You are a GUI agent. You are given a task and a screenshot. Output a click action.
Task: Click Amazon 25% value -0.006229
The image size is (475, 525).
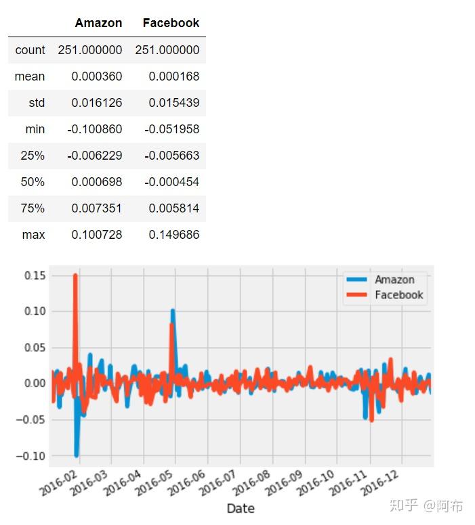coord(95,156)
